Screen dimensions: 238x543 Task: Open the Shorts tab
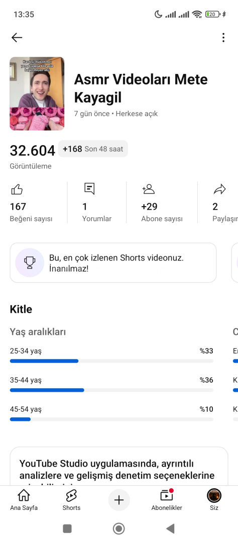pos(71,500)
